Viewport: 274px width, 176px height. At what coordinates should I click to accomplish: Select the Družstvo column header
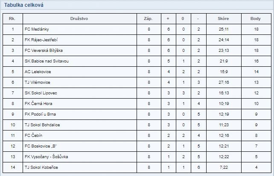pos(79,19)
